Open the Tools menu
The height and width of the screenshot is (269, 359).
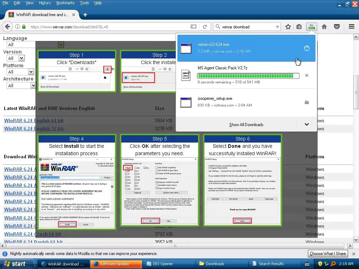[84, 3]
